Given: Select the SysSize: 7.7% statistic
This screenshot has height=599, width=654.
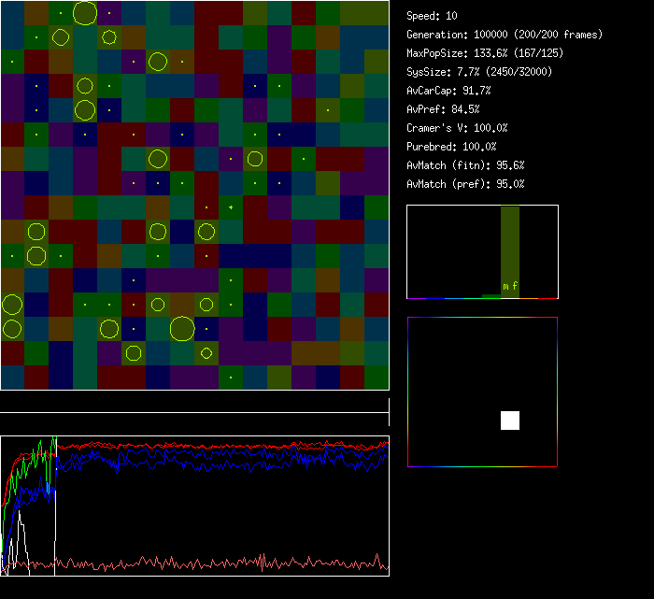Looking at the screenshot, I should click(x=479, y=72).
